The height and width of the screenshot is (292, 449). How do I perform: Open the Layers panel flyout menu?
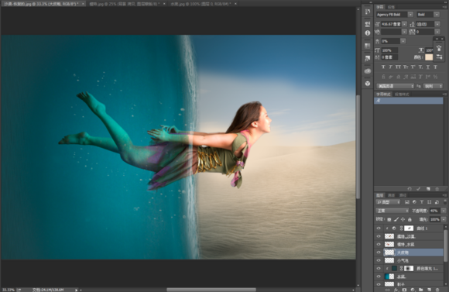(444, 195)
